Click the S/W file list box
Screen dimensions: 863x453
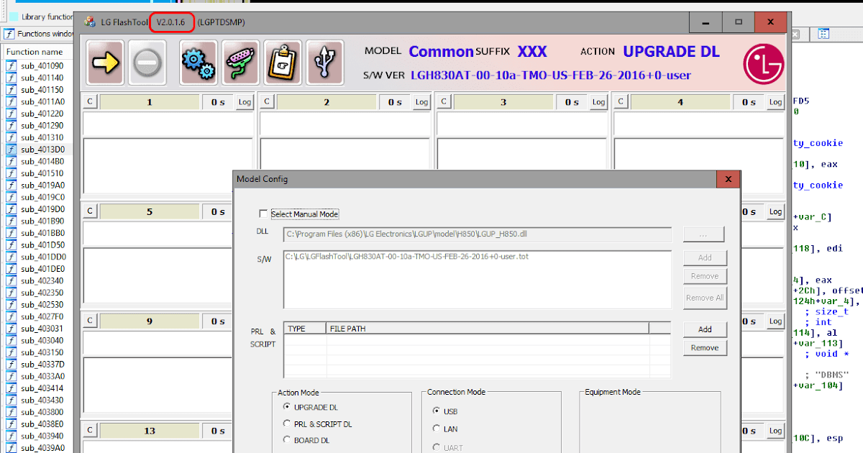(477, 280)
